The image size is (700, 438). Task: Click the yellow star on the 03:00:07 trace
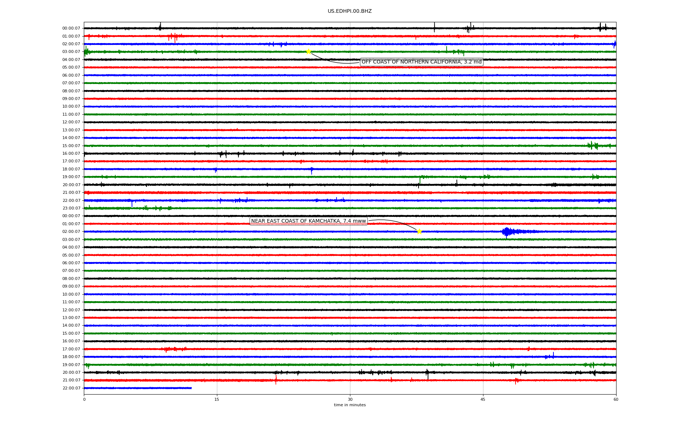[x=308, y=51]
